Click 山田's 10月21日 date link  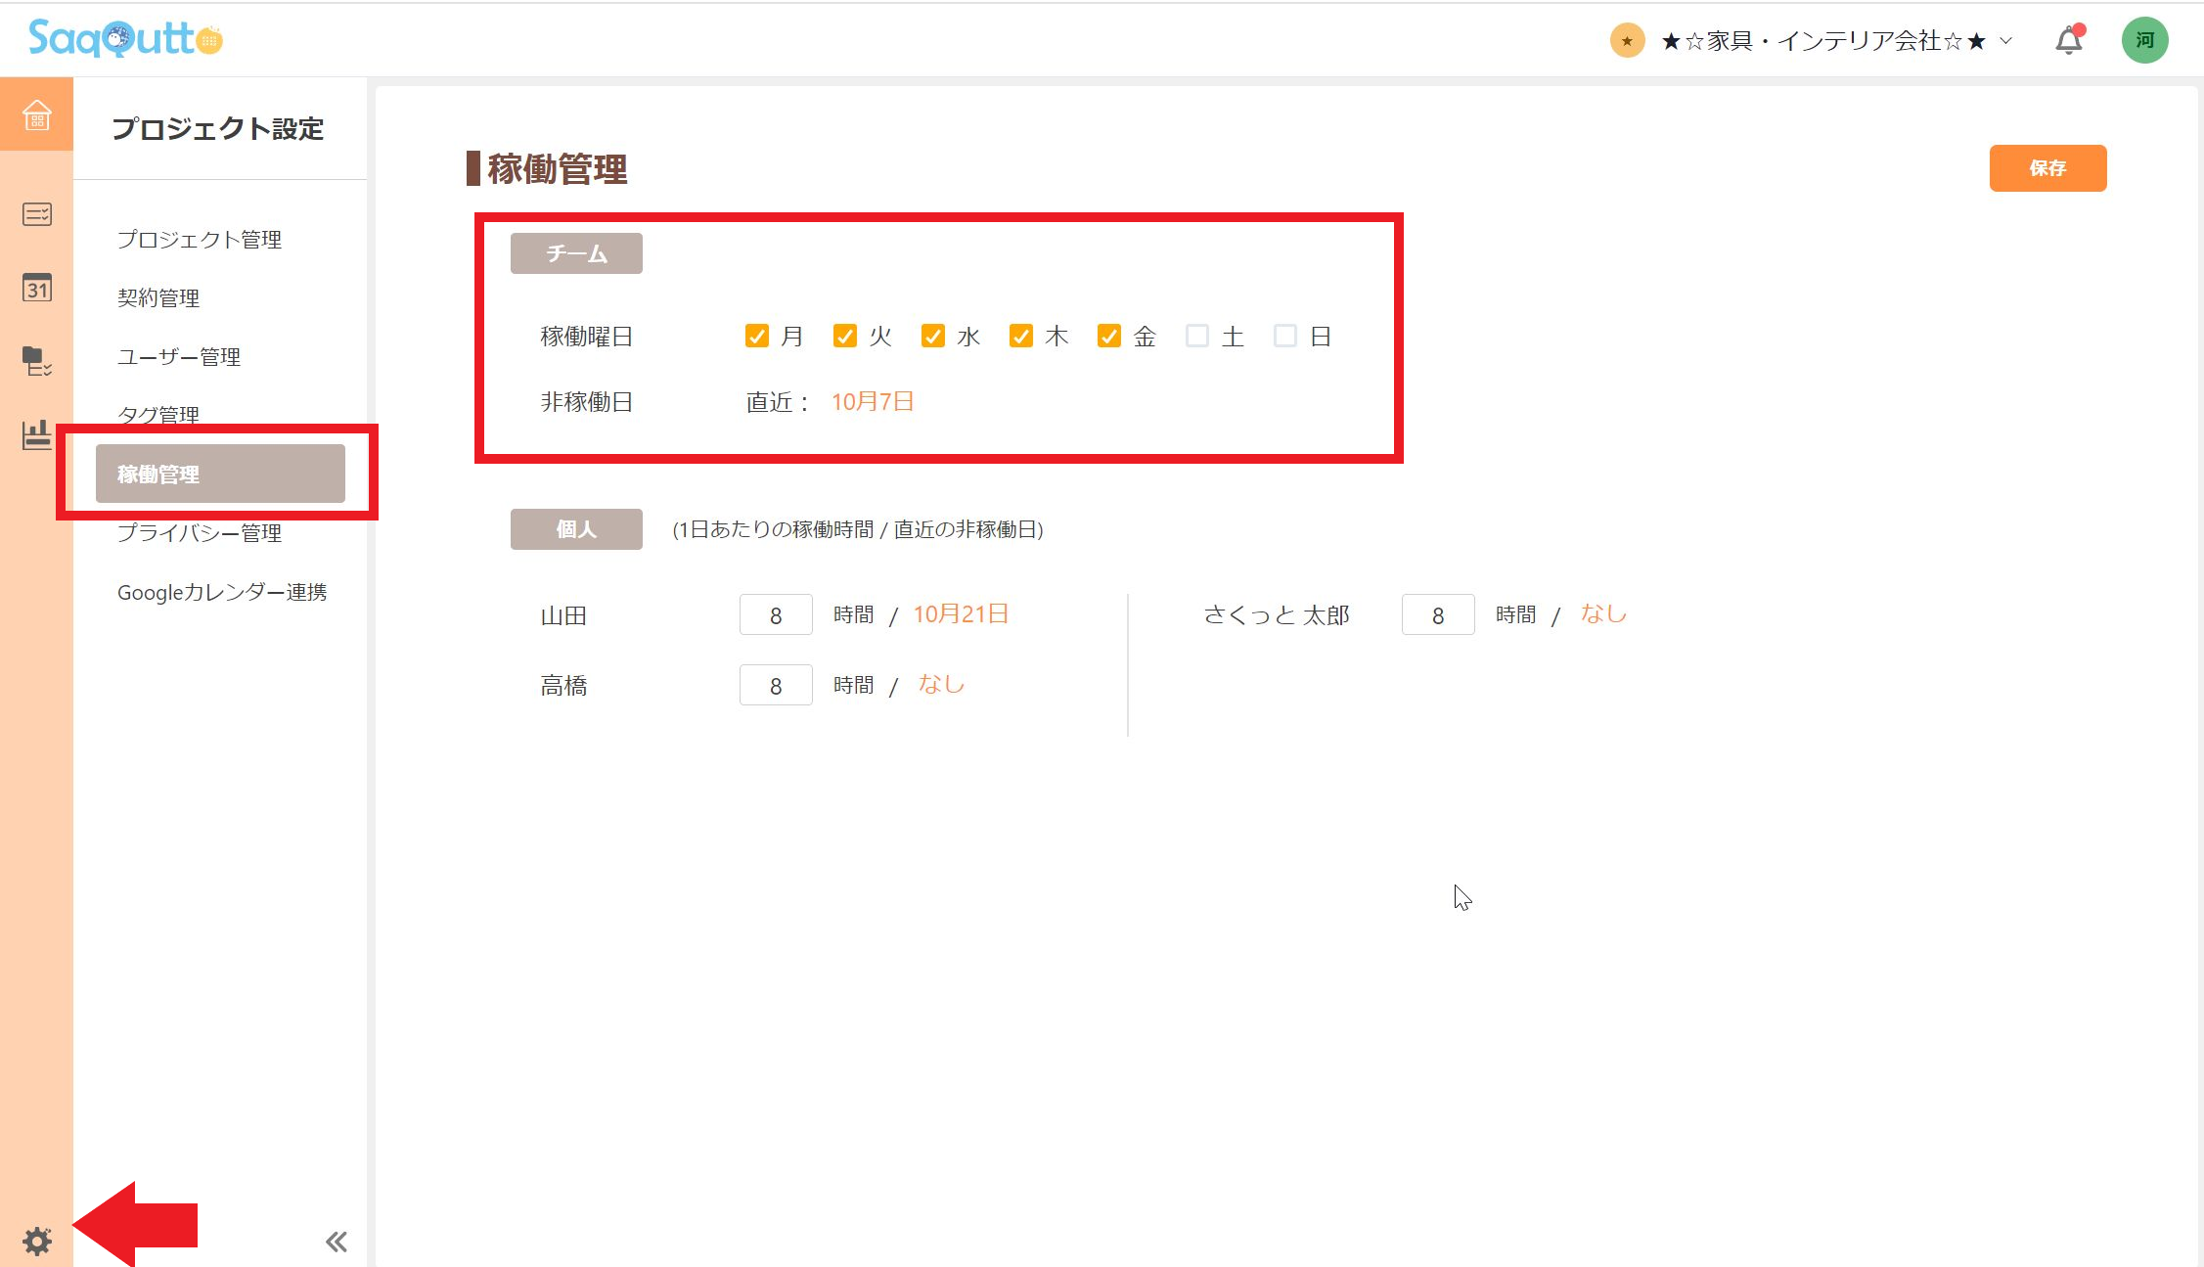961,613
